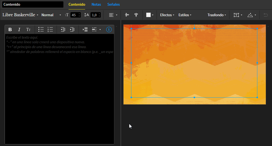Click the vertical center alignment icon
This screenshot has width=272, height=146.
(x=136, y=15)
